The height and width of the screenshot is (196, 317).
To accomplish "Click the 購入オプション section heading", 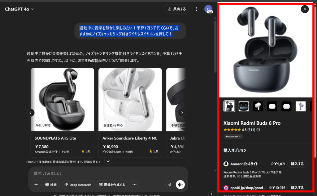I will (235, 150).
